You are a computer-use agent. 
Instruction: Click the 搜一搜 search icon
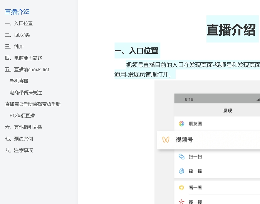181,201
